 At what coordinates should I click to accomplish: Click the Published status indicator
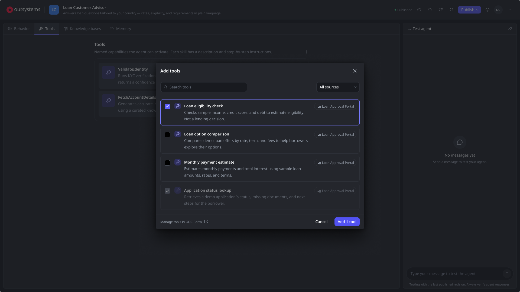pyautogui.click(x=403, y=10)
